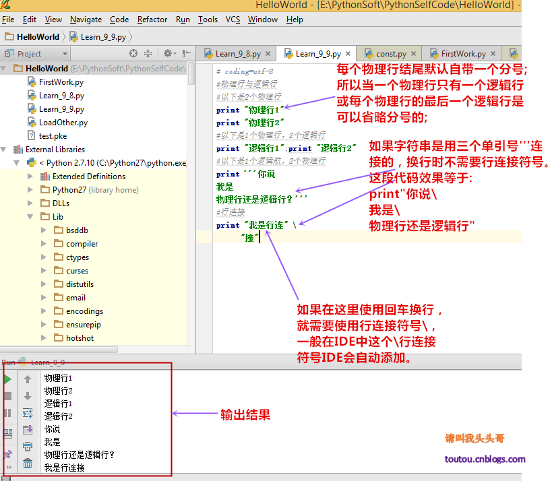Expand the bsddb folder

point(44,230)
